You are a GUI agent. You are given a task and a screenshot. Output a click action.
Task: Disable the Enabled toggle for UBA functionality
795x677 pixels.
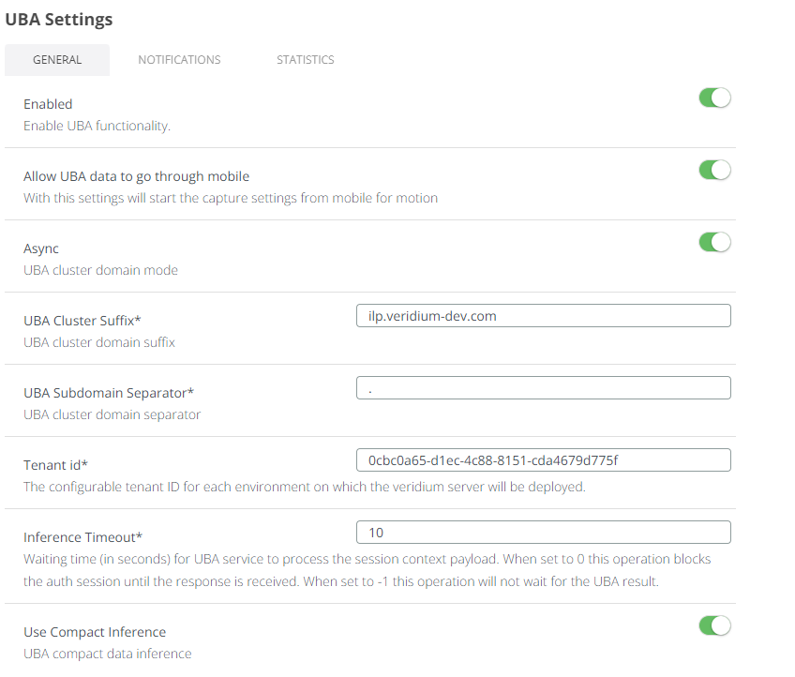[714, 97]
